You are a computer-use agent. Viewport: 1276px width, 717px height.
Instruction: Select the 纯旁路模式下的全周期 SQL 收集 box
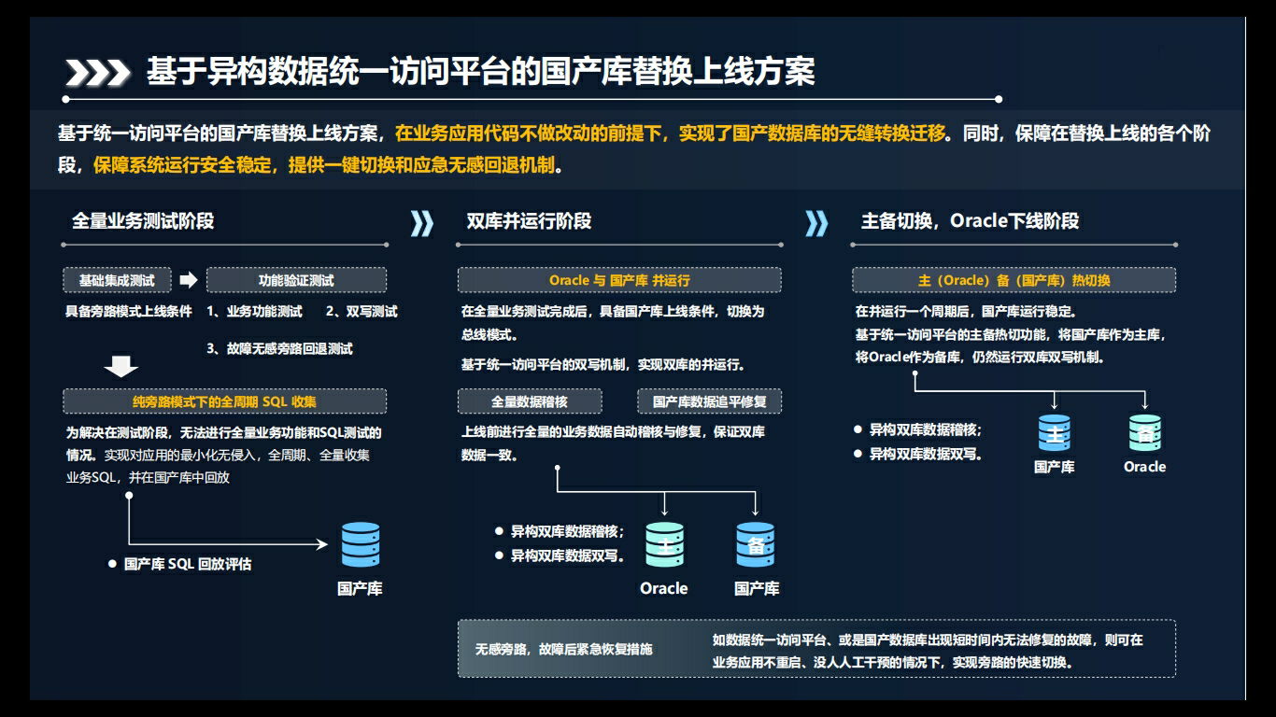[225, 401]
